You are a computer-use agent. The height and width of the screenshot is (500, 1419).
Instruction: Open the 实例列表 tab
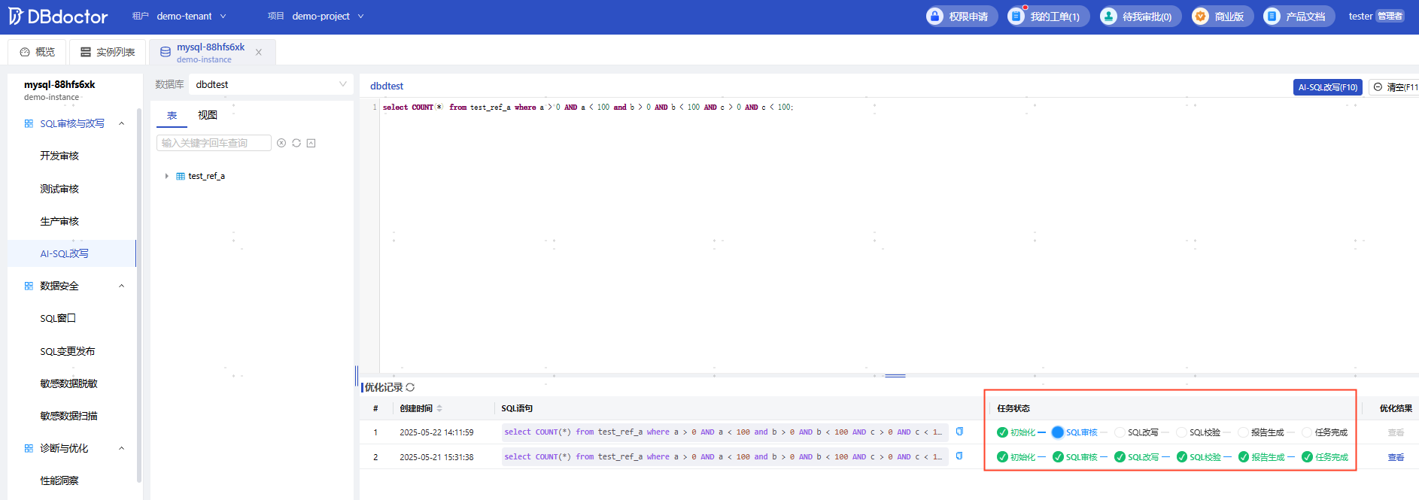click(108, 52)
